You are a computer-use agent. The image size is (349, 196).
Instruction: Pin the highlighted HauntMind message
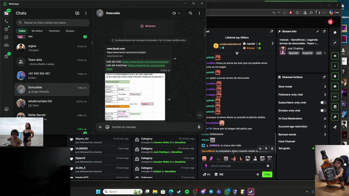pyautogui.click(x=266, y=149)
